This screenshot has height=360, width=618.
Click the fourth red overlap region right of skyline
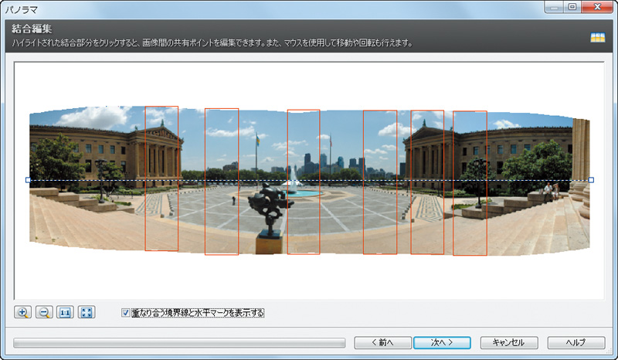(380, 182)
